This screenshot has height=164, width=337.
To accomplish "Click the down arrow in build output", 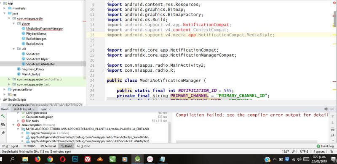I will pos(333,122).
